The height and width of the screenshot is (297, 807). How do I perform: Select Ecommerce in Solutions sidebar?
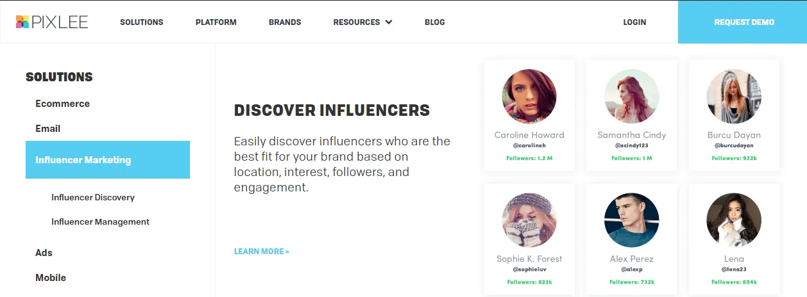pos(63,104)
